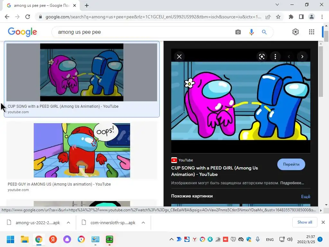Close the 'among us pee pee' tab
The image size is (329, 247).
pyautogui.click(x=75, y=5)
